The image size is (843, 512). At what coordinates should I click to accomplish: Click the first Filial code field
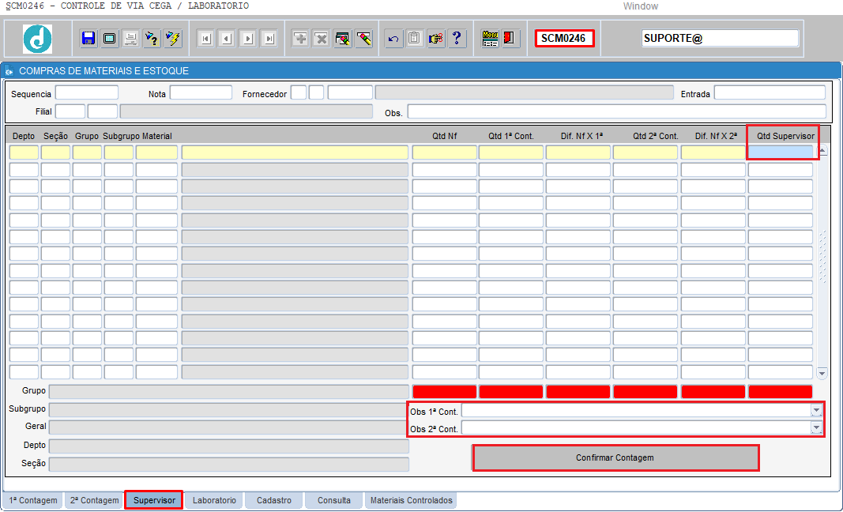click(70, 111)
